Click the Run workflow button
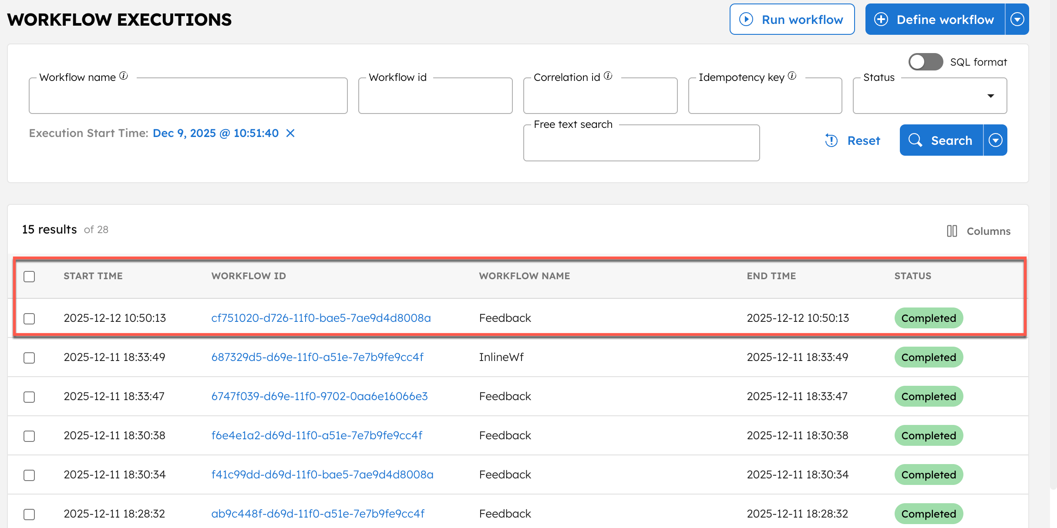 [x=792, y=19]
